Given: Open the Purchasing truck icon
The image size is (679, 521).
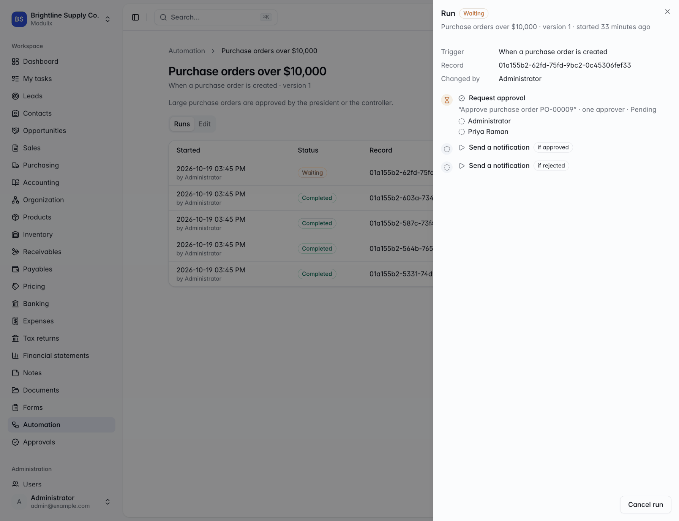Looking at the screenshot, I should pyautogui.click(x=15, y=165).
